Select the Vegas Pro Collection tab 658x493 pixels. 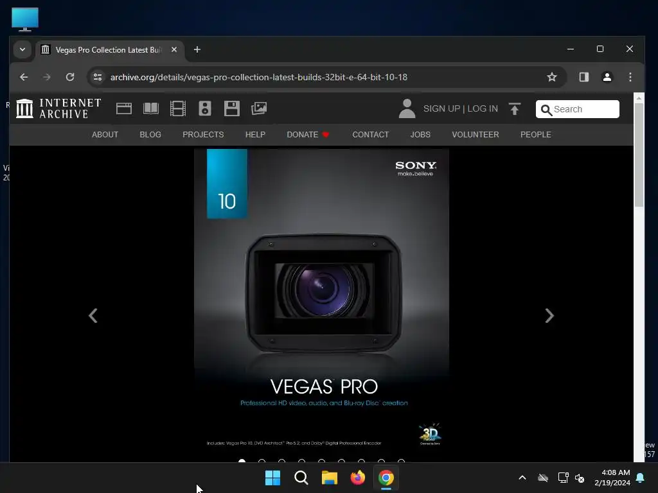[108, 50]
